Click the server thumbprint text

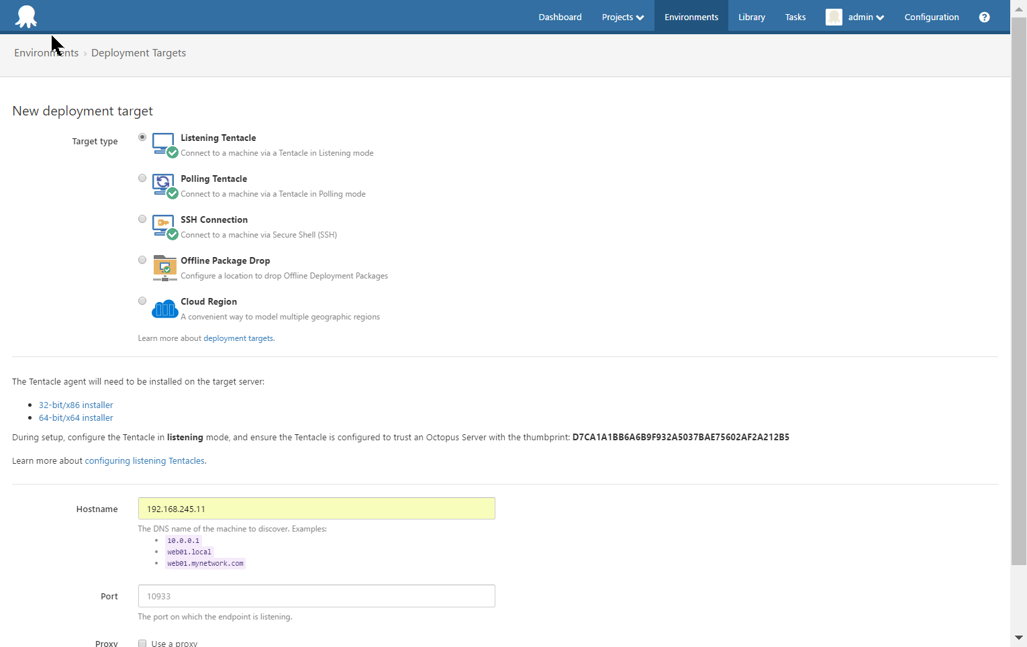[681, 438]
